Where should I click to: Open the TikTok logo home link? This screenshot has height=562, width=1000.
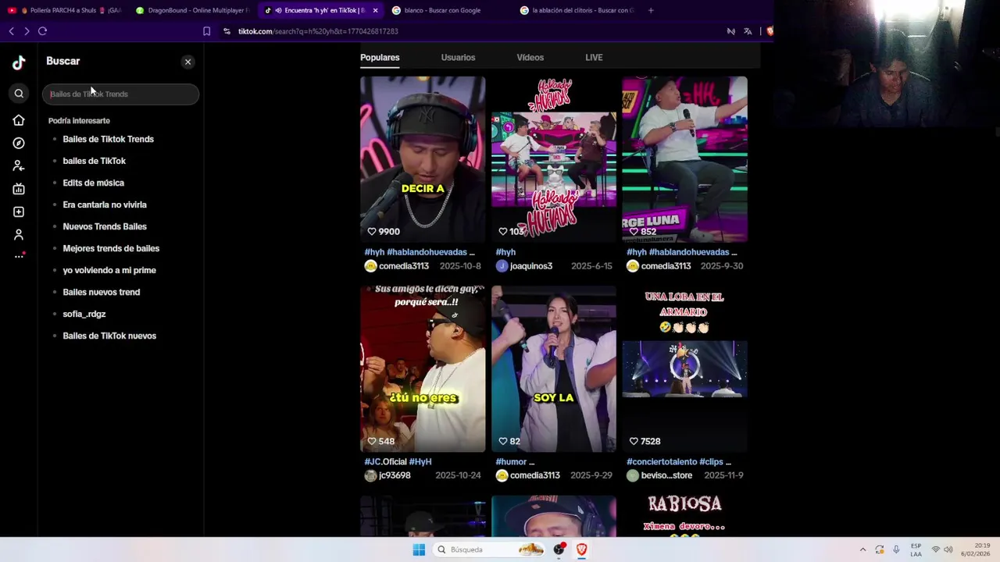click(x=19, y=63)
